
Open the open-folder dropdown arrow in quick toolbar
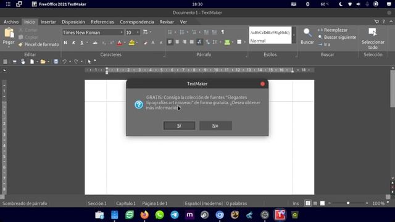(x=48, y=62)
